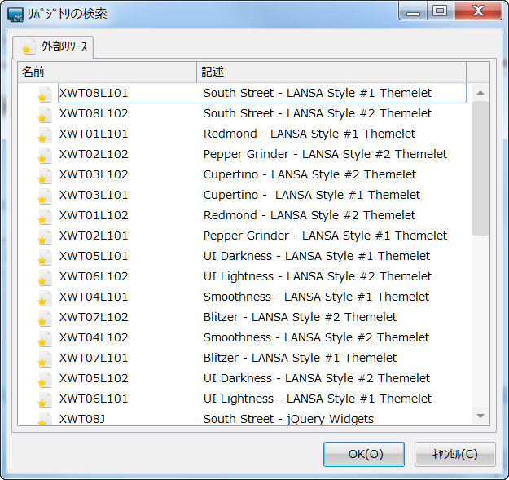Select the row named XWT04L102
This screenshot has height=480, width=509.
[x=242, y=337]
